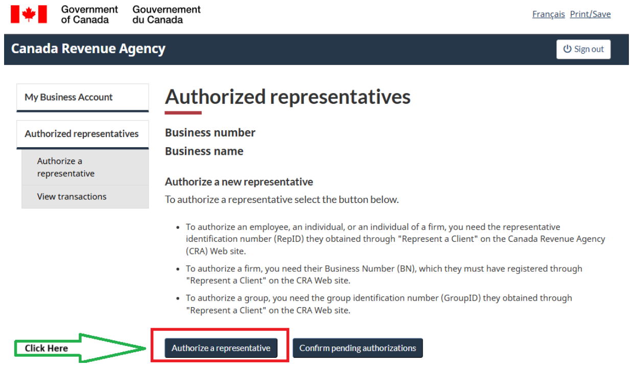The width and height of the screenshot is (633, 369).
Task: Click the Business number label
Action: point(210,132)
